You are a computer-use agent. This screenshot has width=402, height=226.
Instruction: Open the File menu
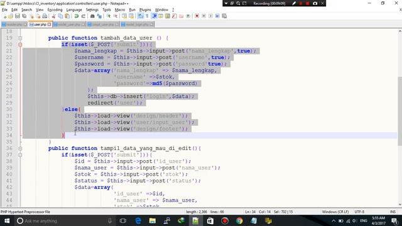pos(4,10)
